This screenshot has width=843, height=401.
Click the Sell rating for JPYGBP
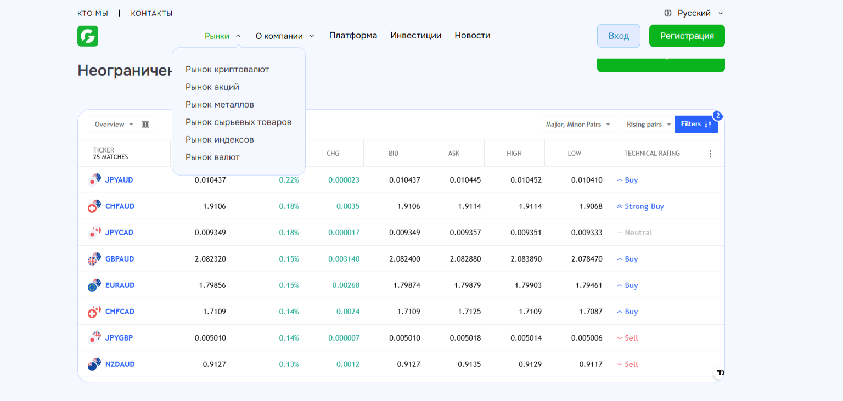coord(627,338)
